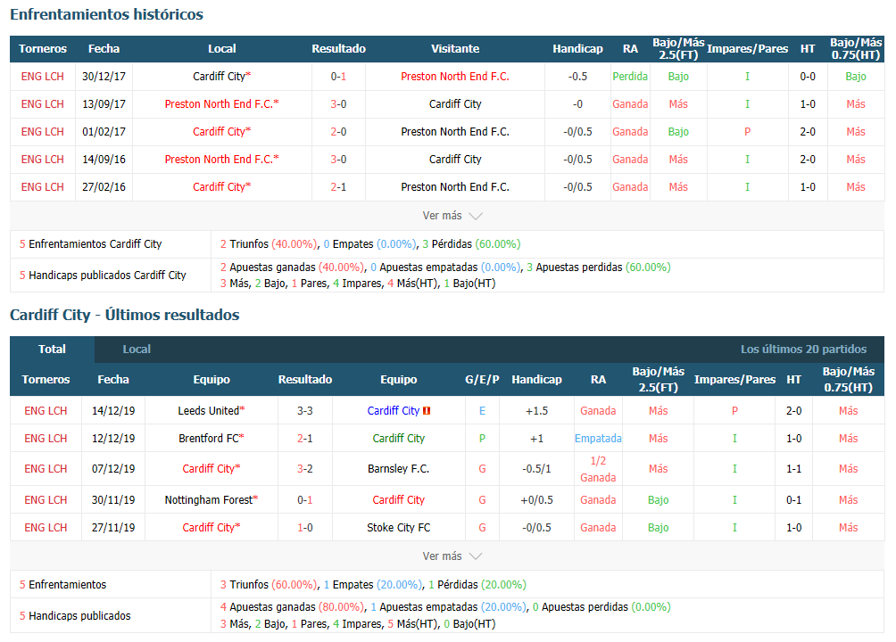Image resolution: width=896 pixels, height=642 pixels.
Task: Open Cardiff City in the Nottingham Forest row
Action: (x=398, y=499)
